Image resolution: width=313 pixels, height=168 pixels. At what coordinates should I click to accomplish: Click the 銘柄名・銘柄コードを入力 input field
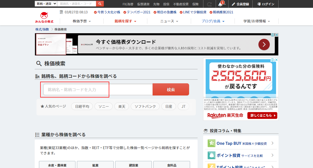coord(98,89)
